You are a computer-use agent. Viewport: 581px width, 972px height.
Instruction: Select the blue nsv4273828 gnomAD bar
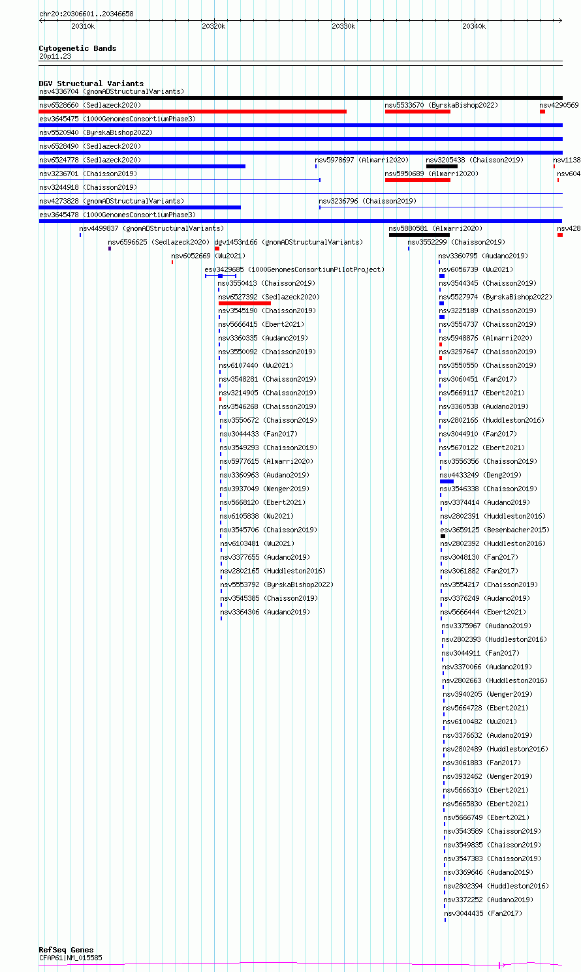140,207
